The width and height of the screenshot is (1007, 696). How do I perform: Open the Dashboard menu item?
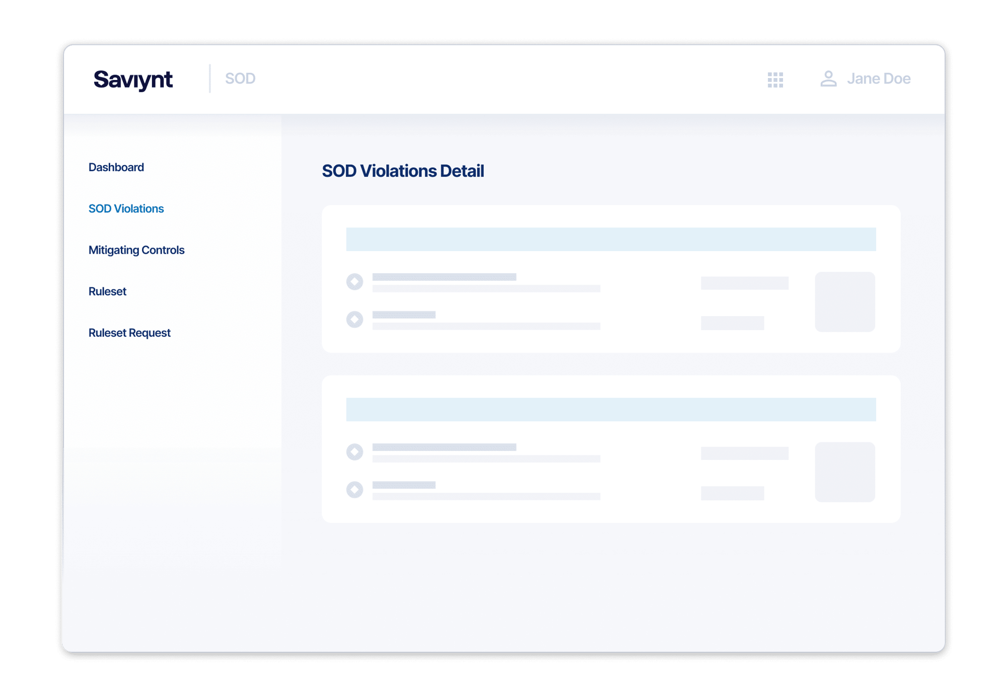[x=116, y=167]
